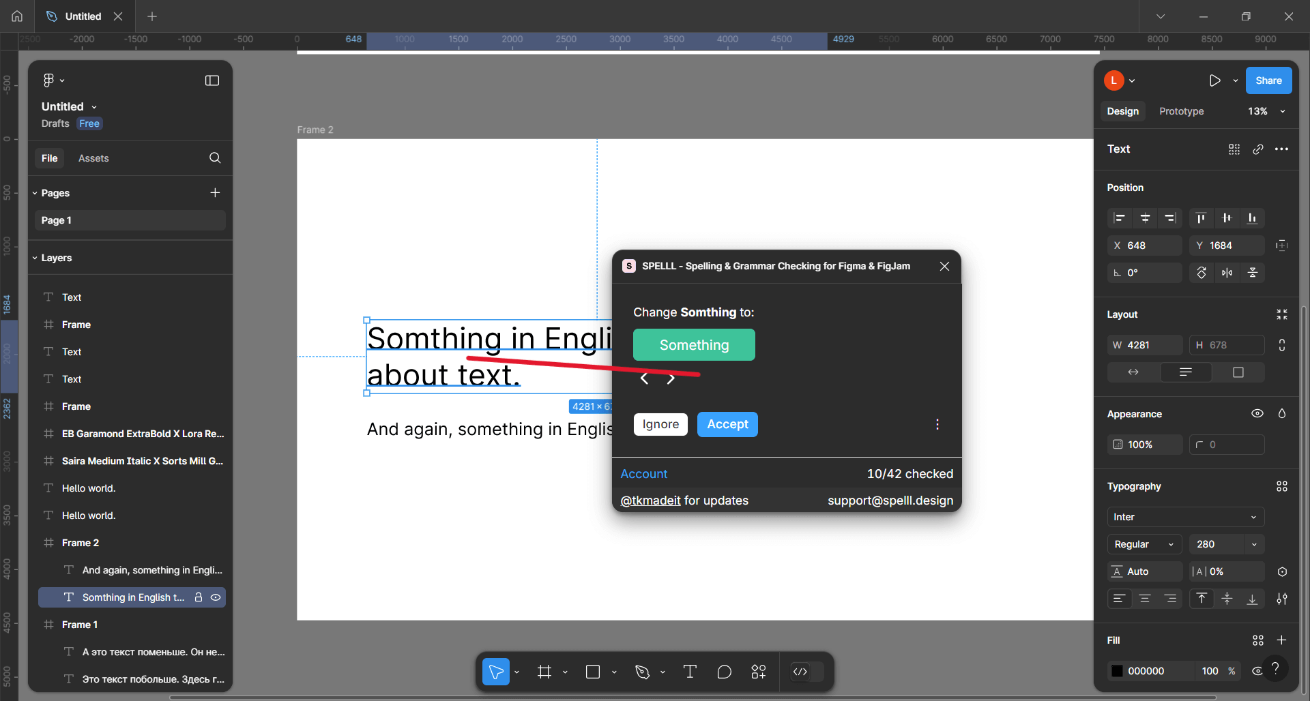Align top in the Position section
This screenshot has height=701, width=1310.
1202,218
